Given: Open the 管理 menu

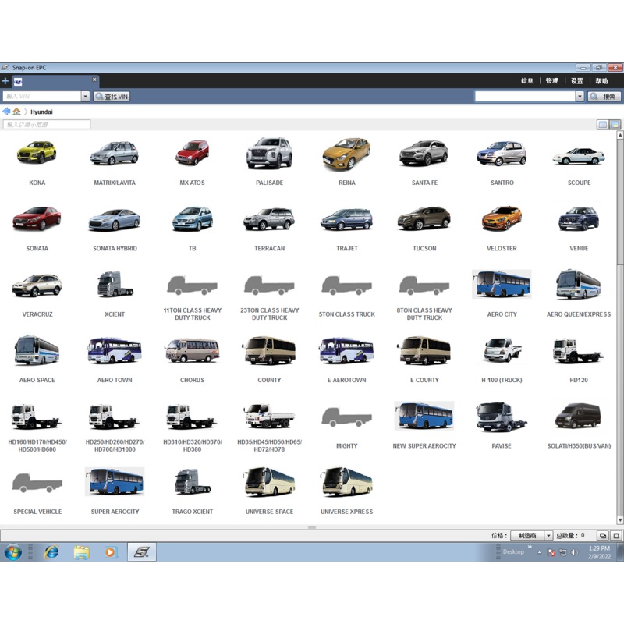Looking at the screenshot, I should [551, 81].
